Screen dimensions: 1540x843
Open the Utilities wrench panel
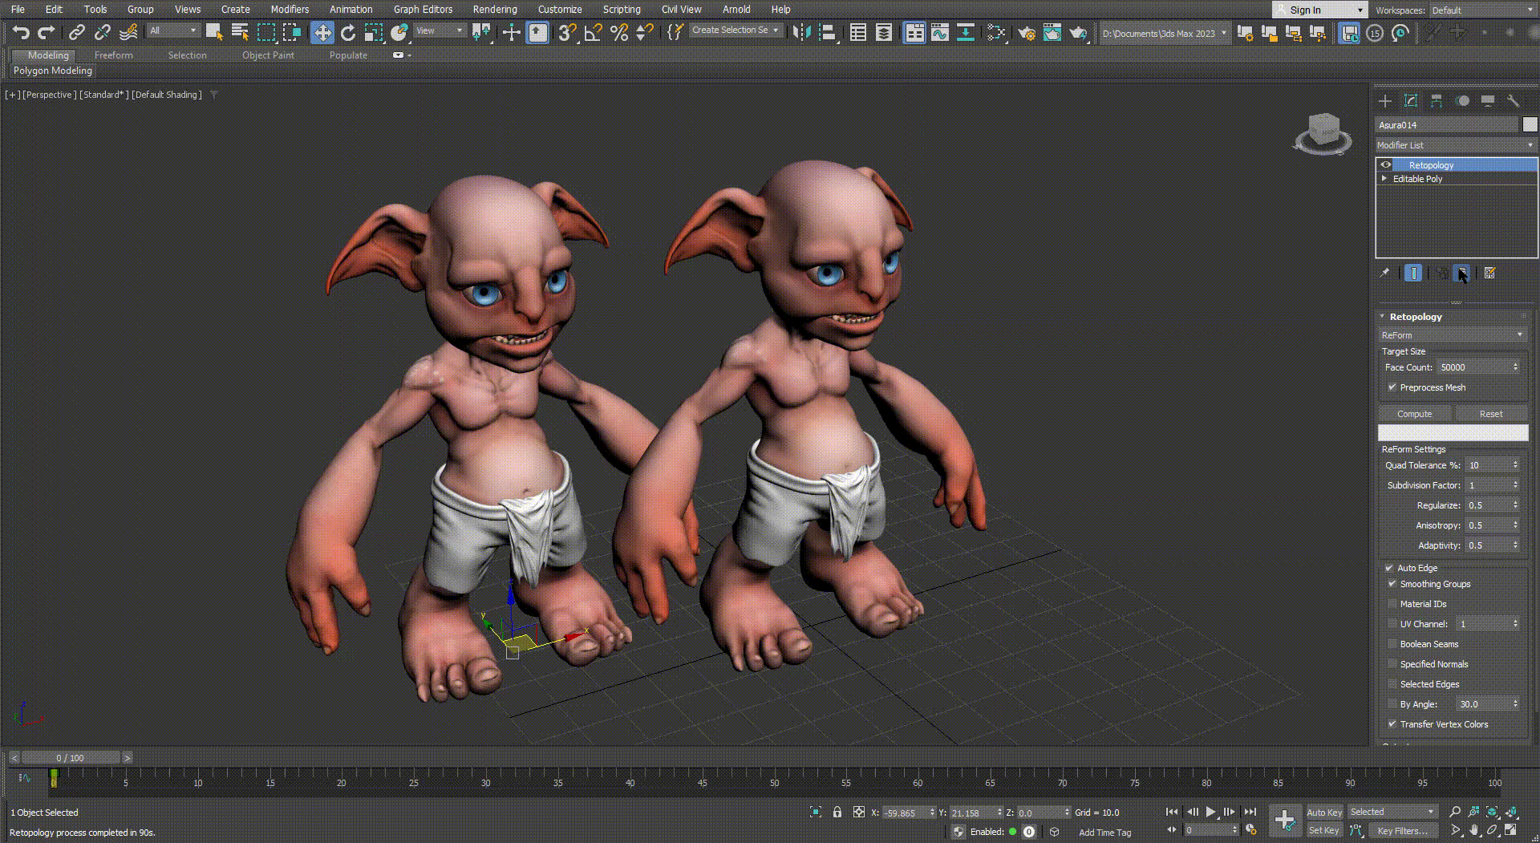(x=1513, y=101)
